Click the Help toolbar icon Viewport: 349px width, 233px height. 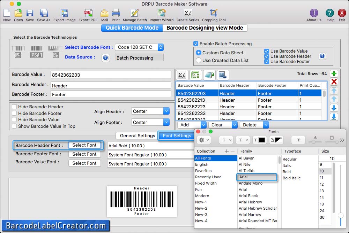(330, 13)
